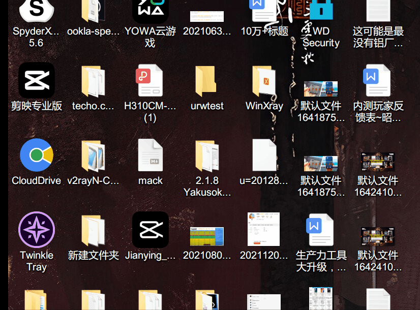Select the 2021063... image file

click(207, 16)
